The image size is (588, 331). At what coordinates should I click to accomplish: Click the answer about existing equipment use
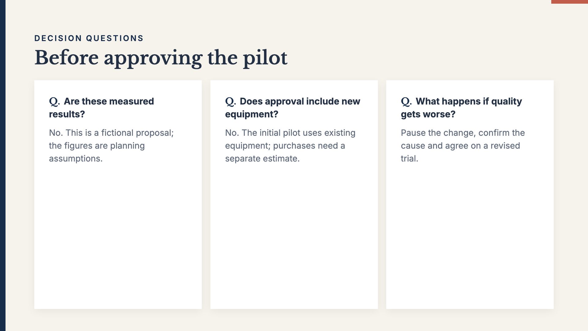tap(290, 146)
